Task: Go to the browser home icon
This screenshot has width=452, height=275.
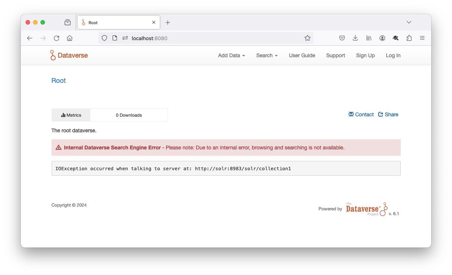Action: [69, 38]
